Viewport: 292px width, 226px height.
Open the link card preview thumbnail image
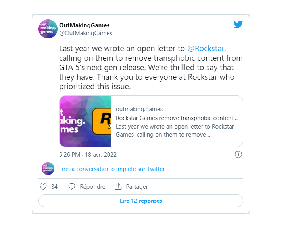point(85,121)
